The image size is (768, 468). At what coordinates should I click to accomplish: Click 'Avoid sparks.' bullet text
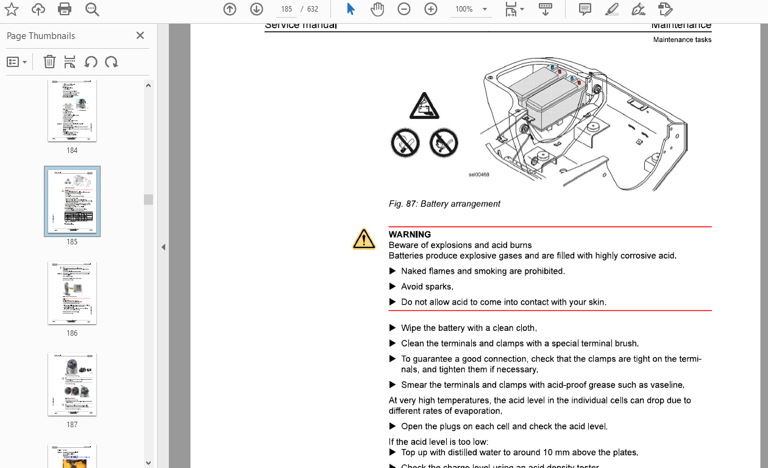click(427, 286)
